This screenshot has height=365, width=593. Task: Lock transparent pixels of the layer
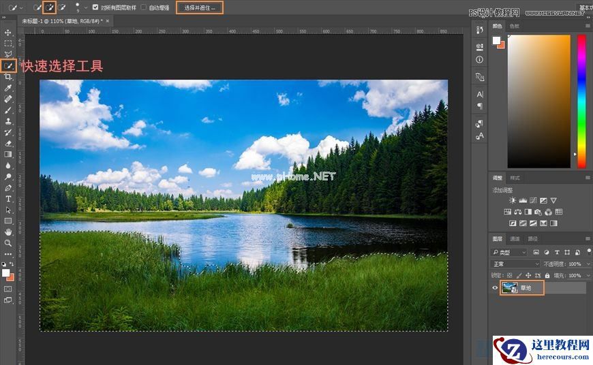[509, 275]
